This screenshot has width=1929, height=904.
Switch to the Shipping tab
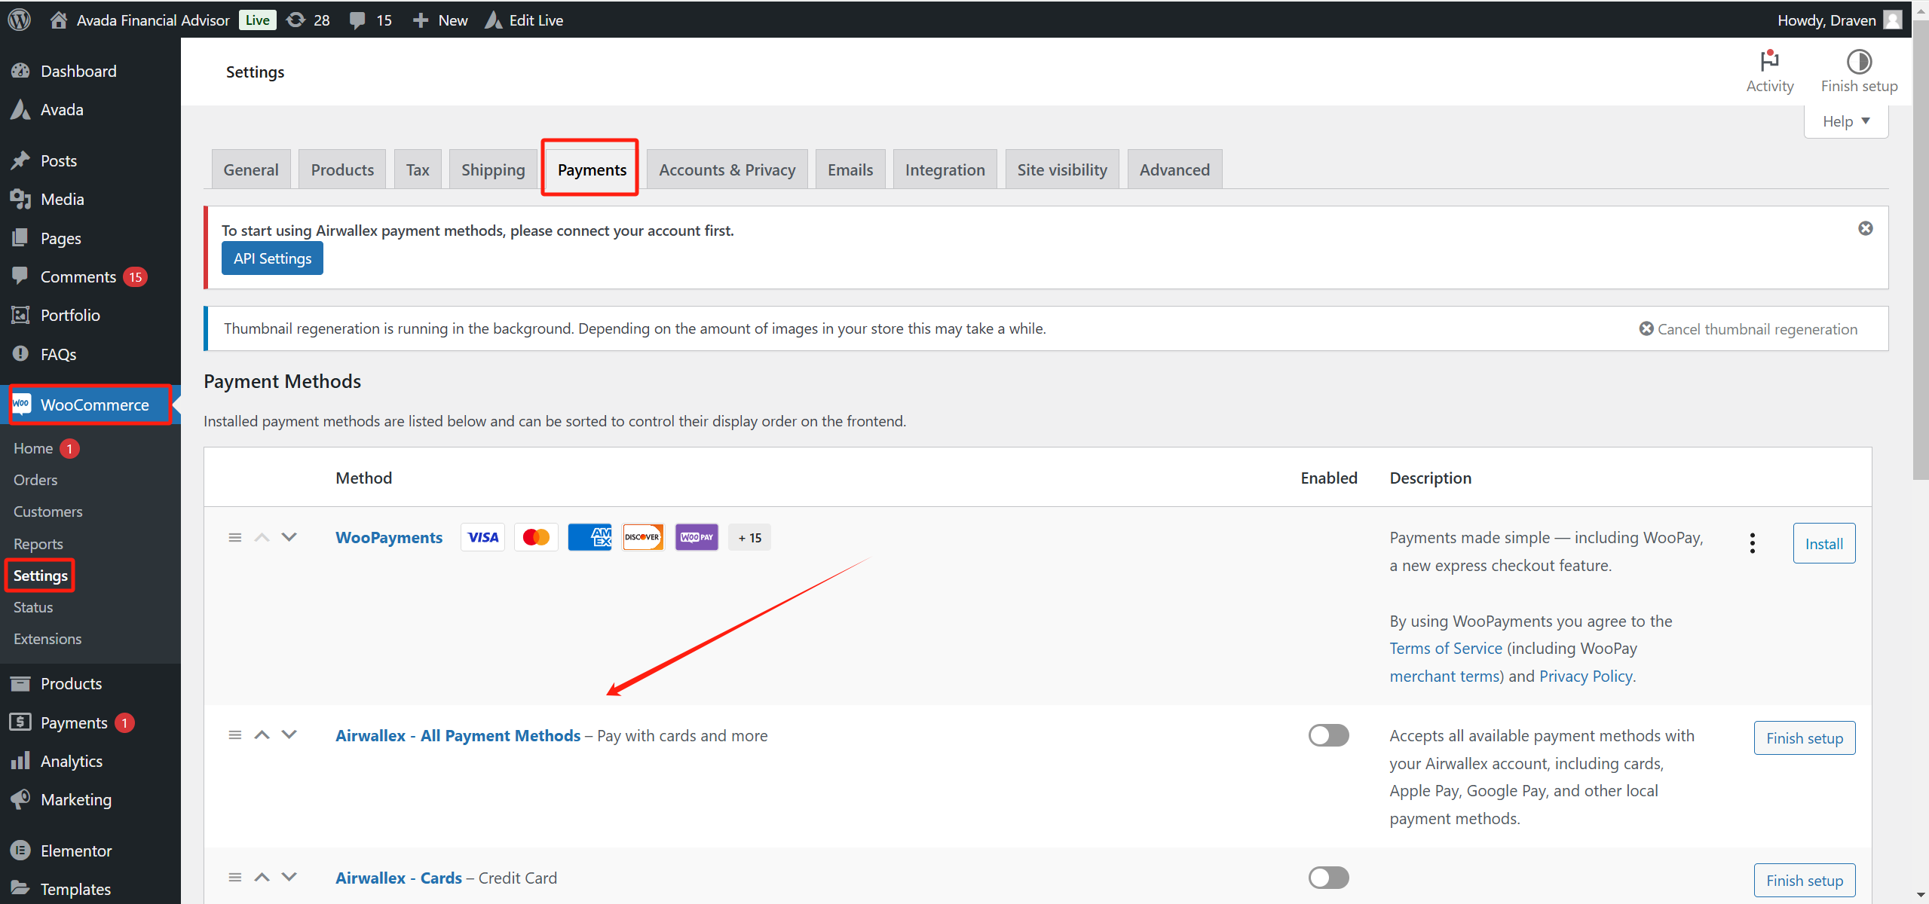[492, 169]
